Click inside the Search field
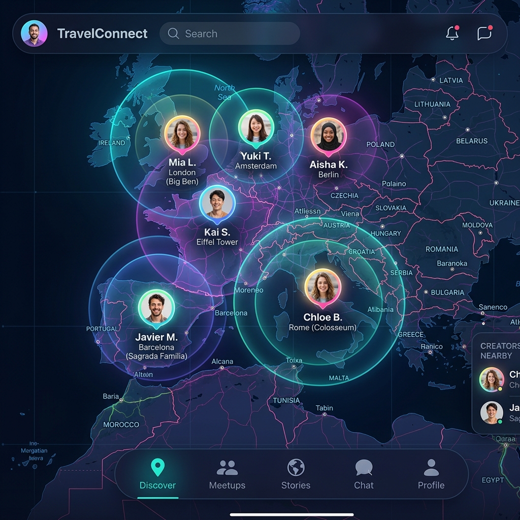Viewport: 520px width, 520px height. click(229, 34)
